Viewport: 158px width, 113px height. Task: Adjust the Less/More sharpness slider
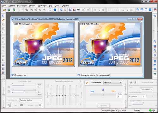103,95
